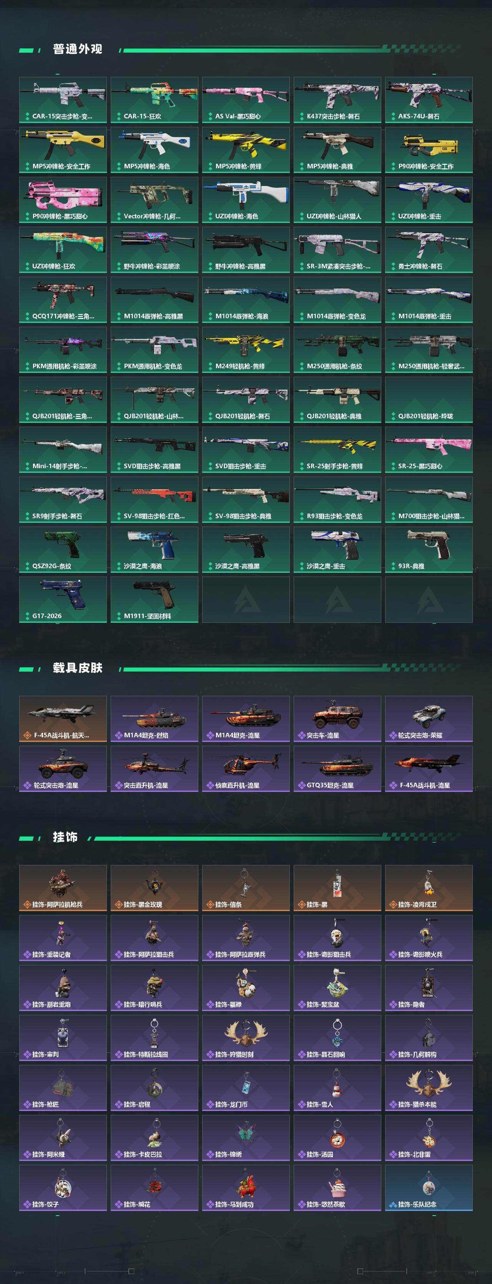Open the 93R pistol skin card
The height and width of the screenshot is (1284, 492).
[x=429, y=550]
